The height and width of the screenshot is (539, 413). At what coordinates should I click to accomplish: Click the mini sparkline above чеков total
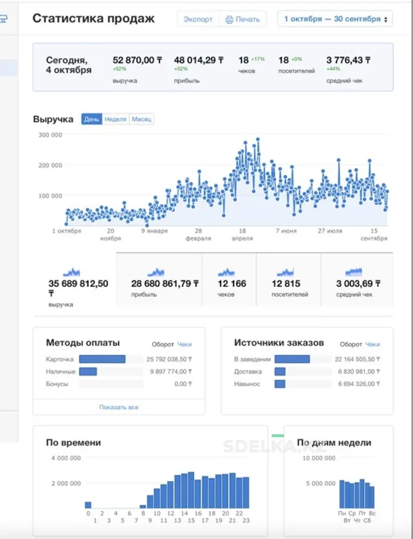coord(226,273)
